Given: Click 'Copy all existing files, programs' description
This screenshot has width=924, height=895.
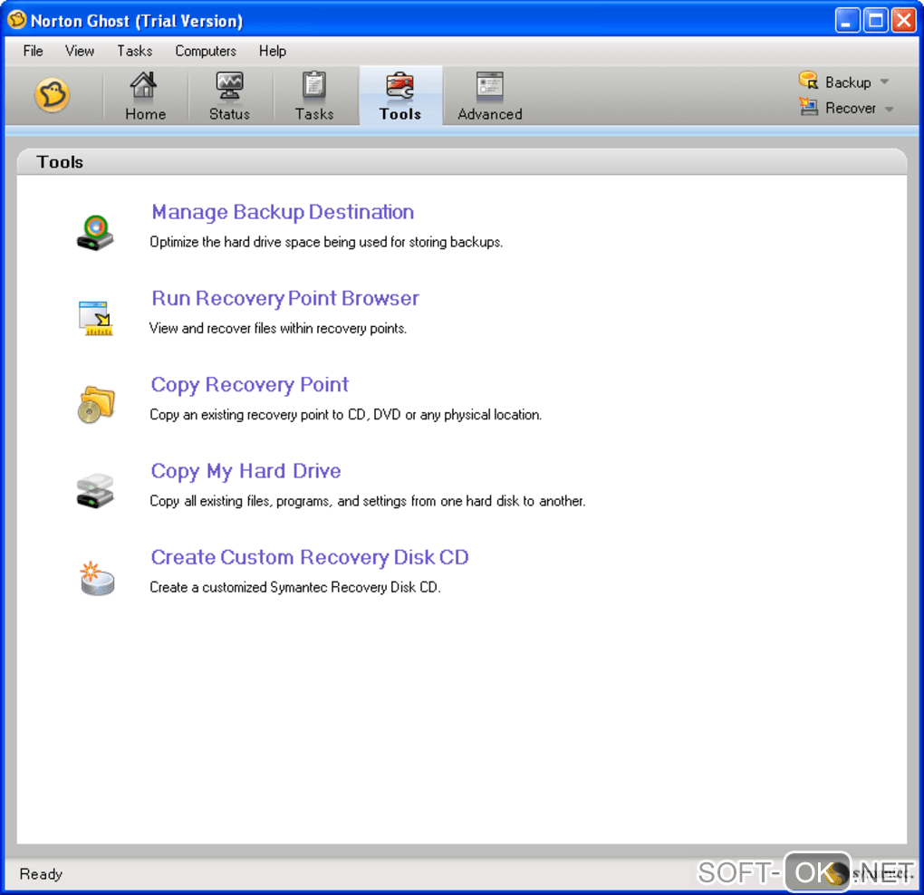Looking at the screenshot, I should (x=368, y=501).
